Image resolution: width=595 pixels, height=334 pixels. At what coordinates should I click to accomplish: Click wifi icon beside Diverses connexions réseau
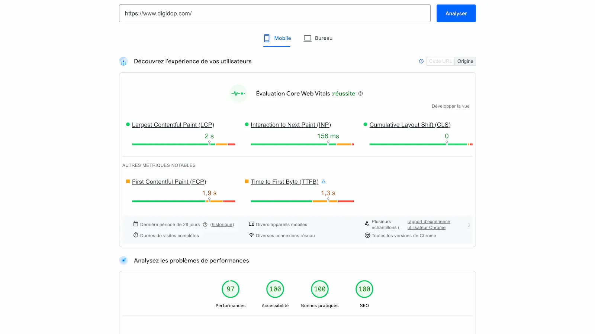pyautogui.click(x=251, y=235)
